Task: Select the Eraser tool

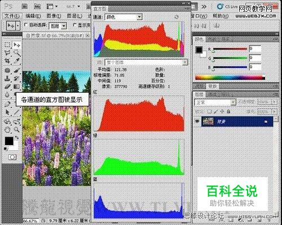Action: (x=7, y=86)
